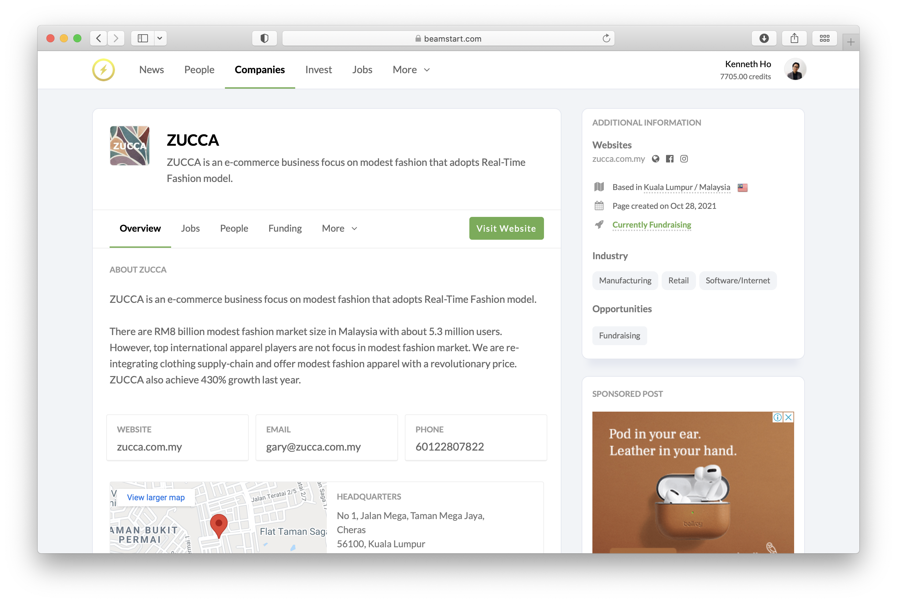Switch to the Funding tab
Screen dimensions: 897x603
coord(285,228)
